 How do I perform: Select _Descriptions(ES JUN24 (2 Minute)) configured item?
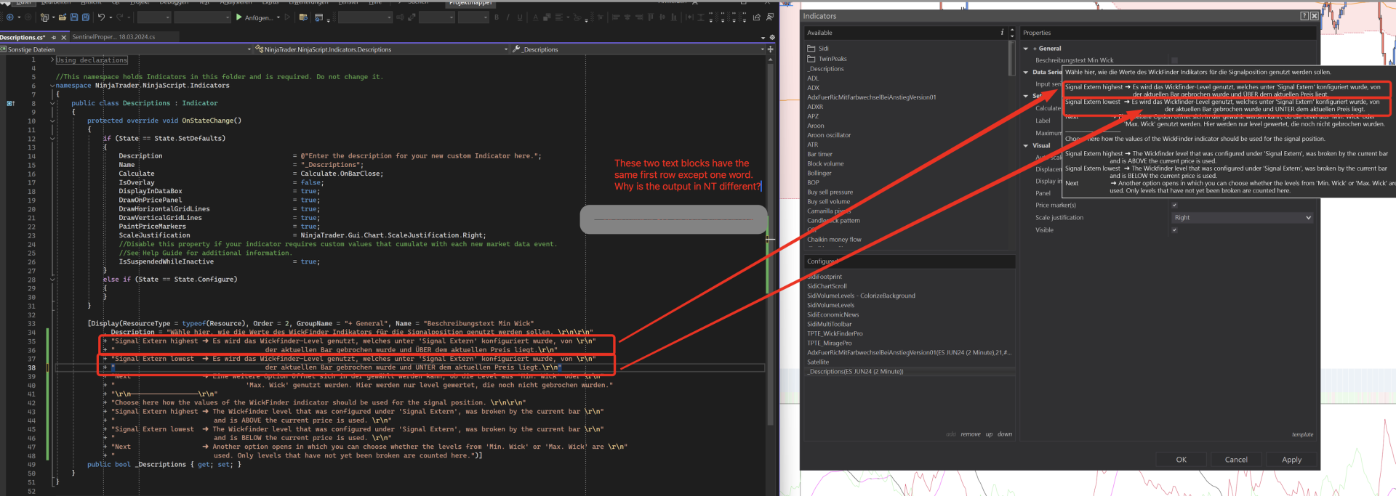tap(855, 371)
